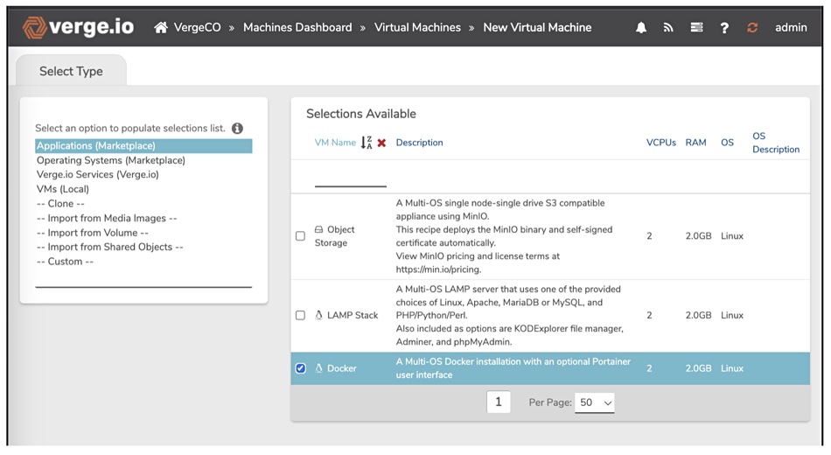Sort by RAM column header
This screenshot has width=831, height=455.
click(x=696, y=143)
